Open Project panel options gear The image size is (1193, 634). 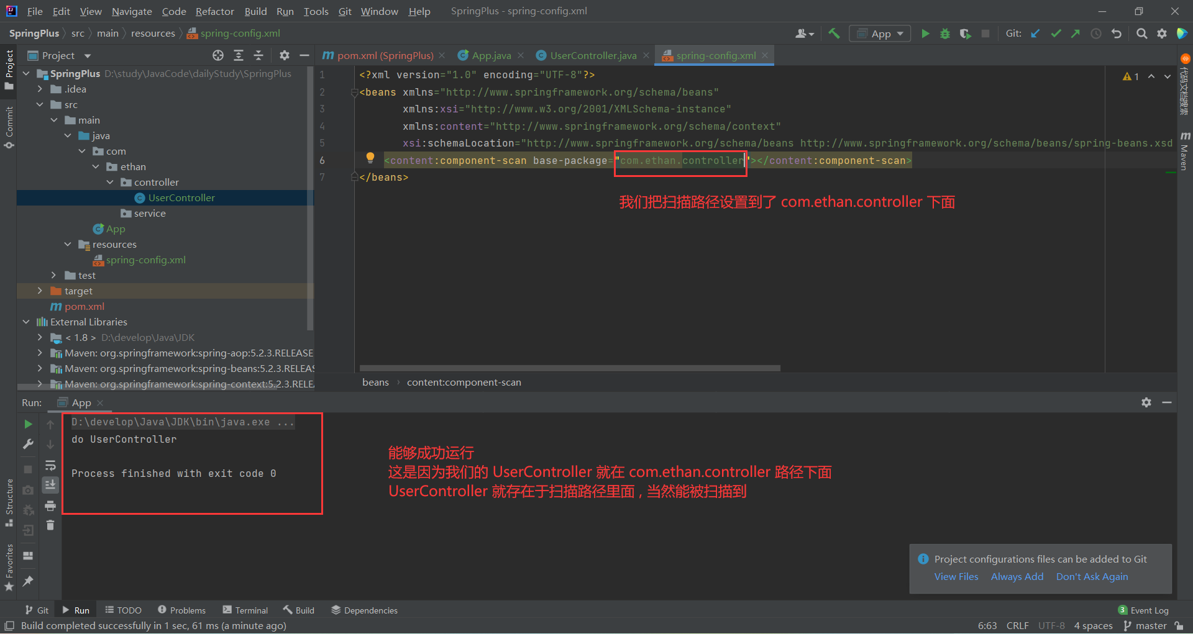coord(285,55)
